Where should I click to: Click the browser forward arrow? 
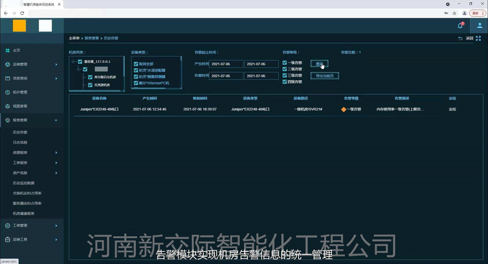coord(14,13)
